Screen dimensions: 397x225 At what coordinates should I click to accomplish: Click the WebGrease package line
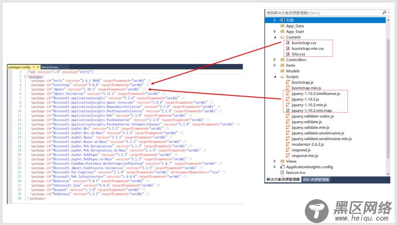click(90, 194)
